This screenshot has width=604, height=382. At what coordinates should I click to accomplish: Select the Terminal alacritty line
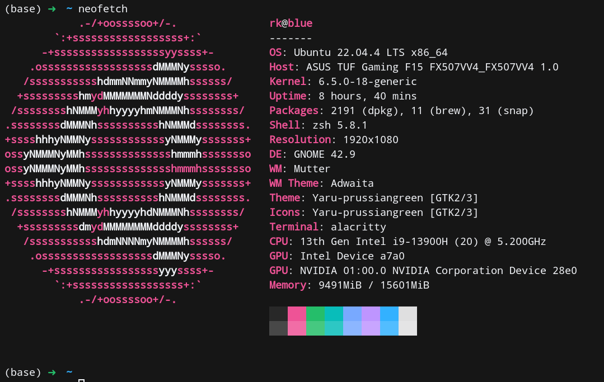327,227
